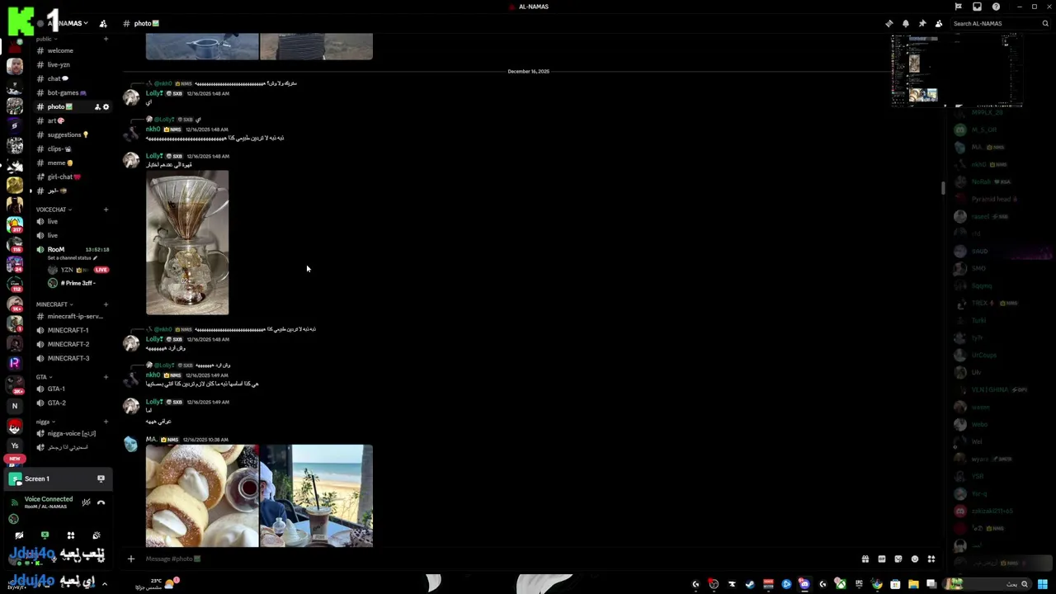Screen dimensions: 1056x594
Task: Join the MINECRAFT-1 voice channel
Action: [71, 330]
